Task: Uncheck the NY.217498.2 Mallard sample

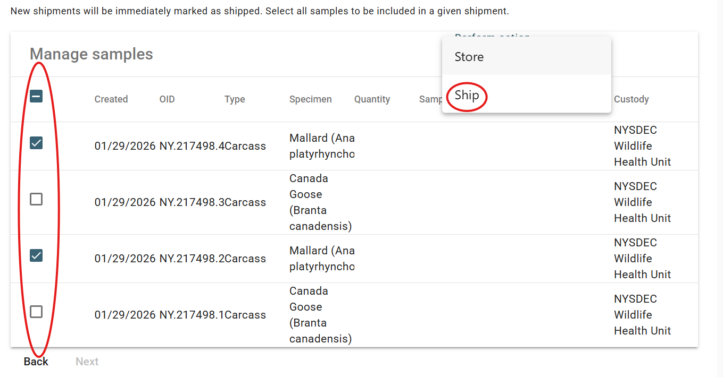Action: point(36,255)
